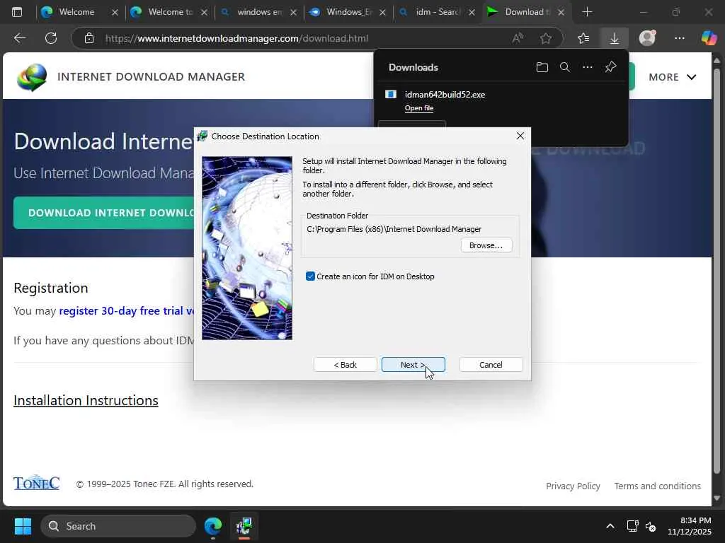Screen dimensions: 725x543
Task: Click the Next button in setup dialog
Action: click(x=413, y=364)
